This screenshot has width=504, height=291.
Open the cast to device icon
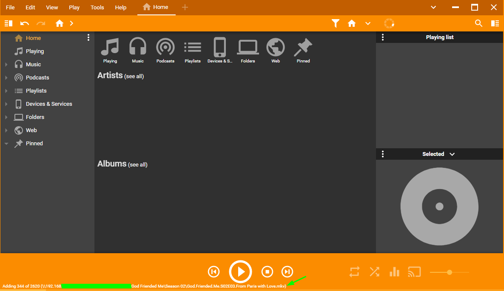(414, 272)
